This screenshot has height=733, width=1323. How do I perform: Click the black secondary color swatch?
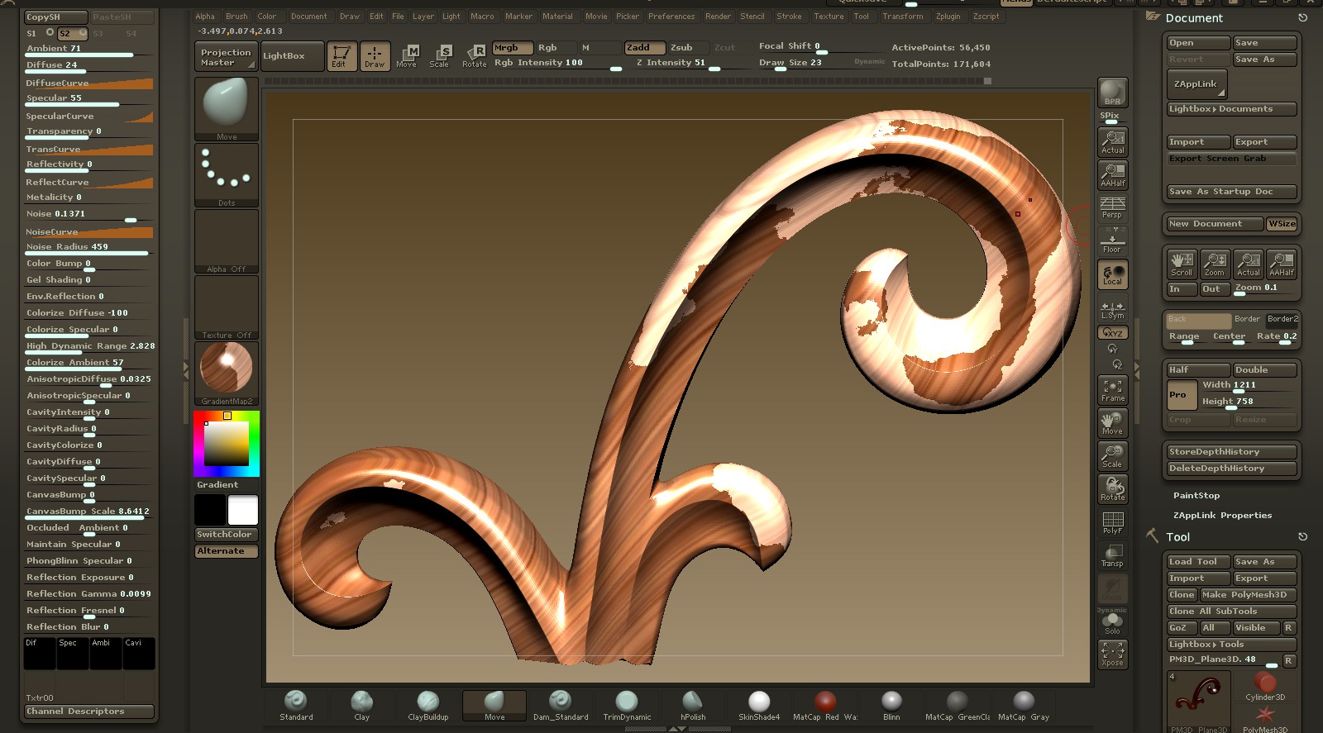[210, 510]
